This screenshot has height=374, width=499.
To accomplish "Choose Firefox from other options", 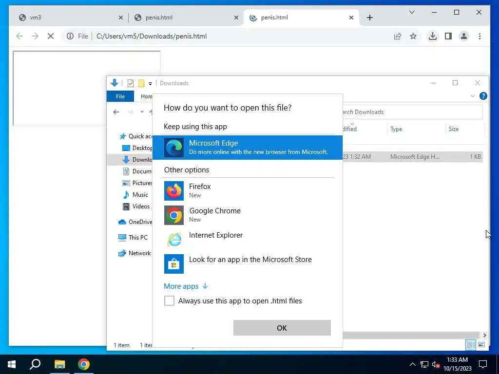I will 247,190.
